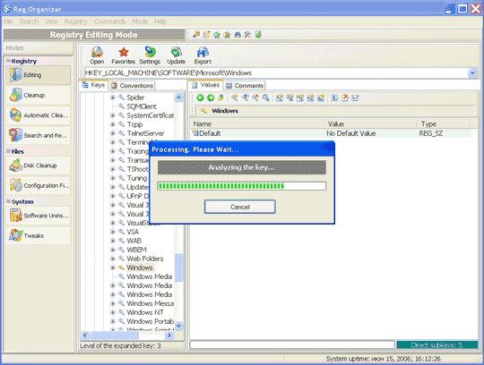Open the Commands menu
This screenshot has height=365, width=484.
point(110,21)
